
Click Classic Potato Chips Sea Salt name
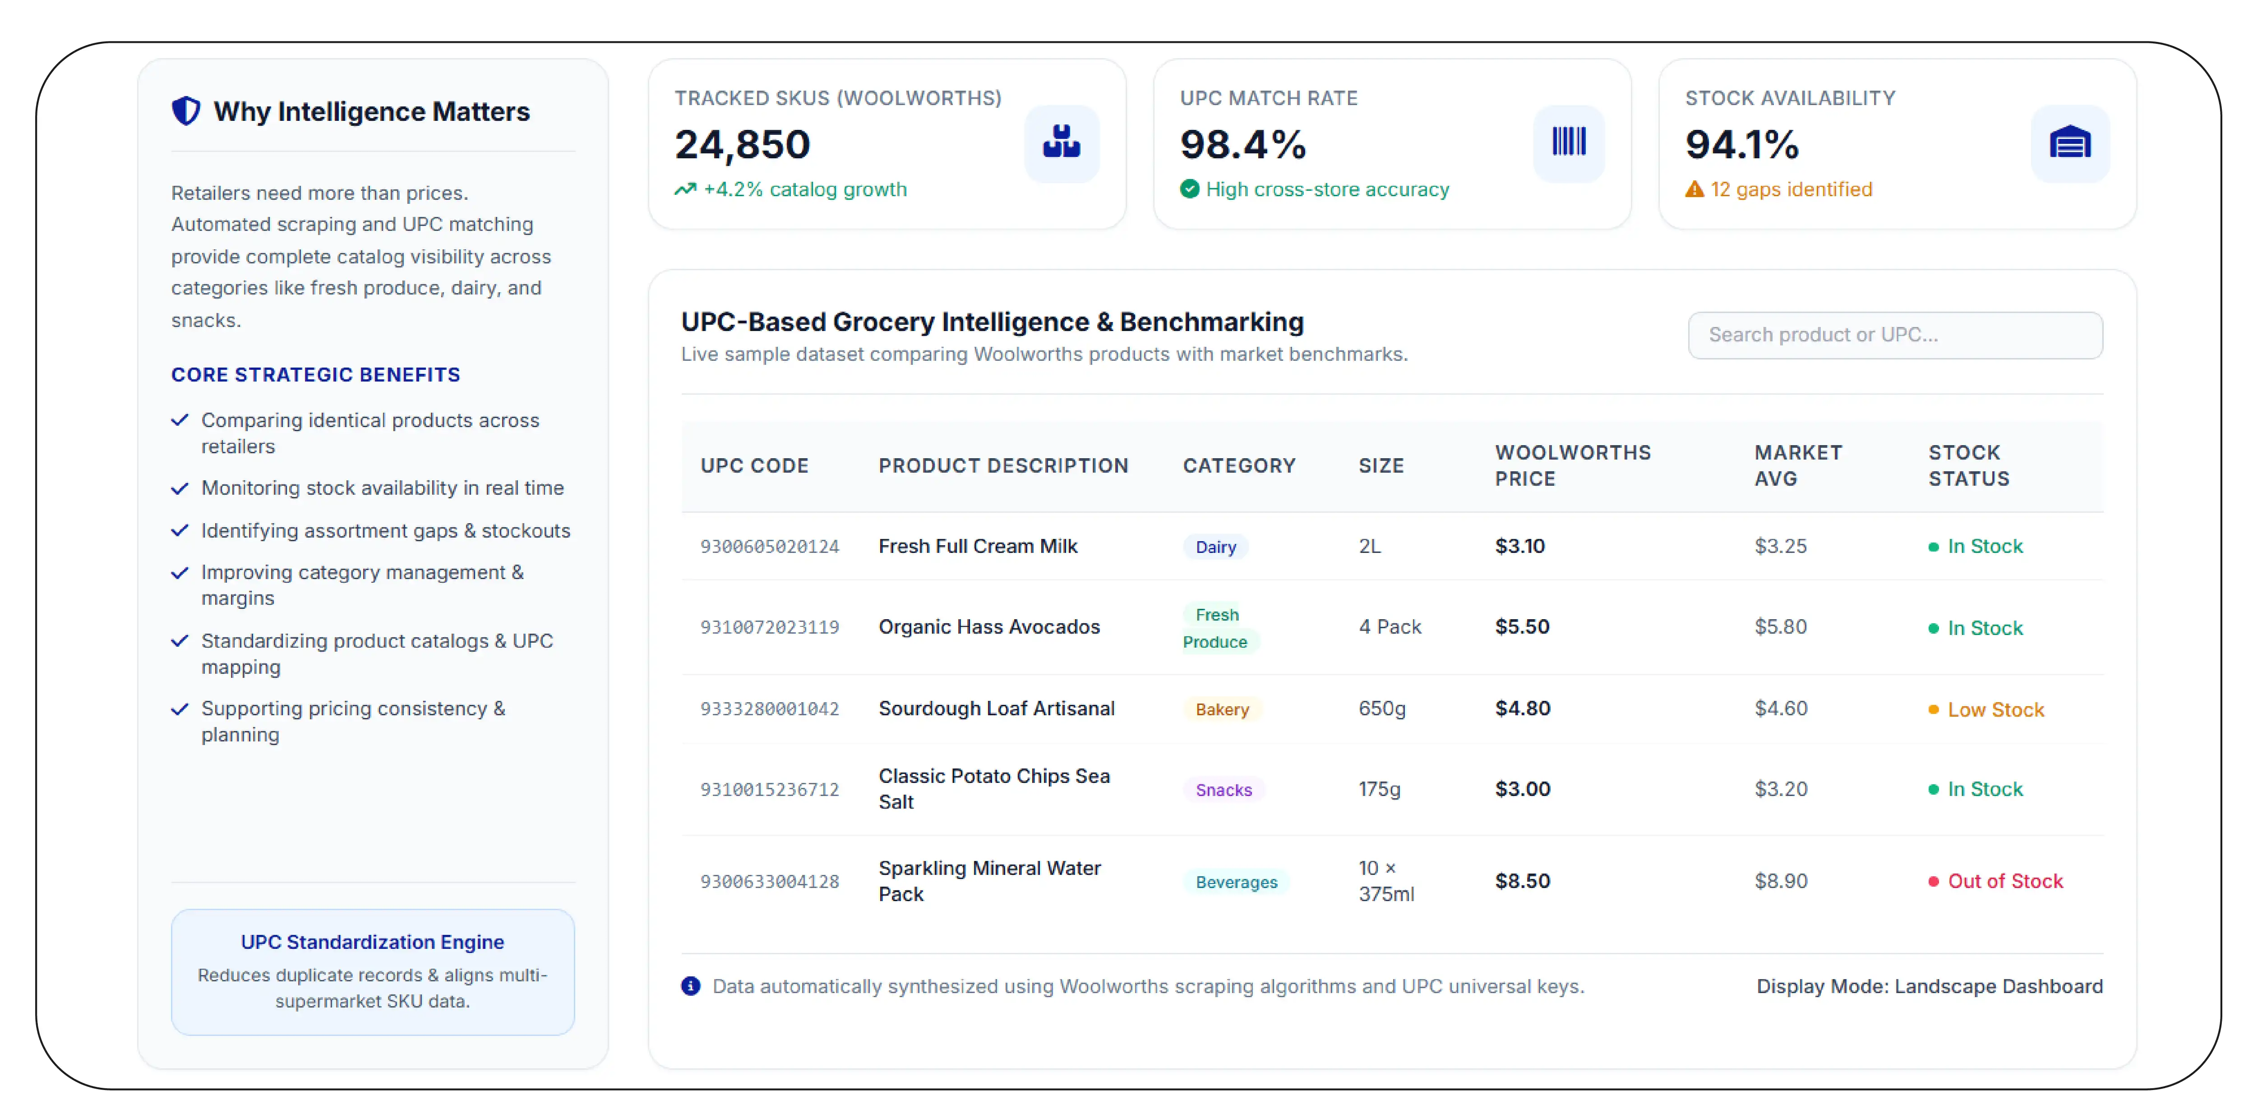click(993, 789)
